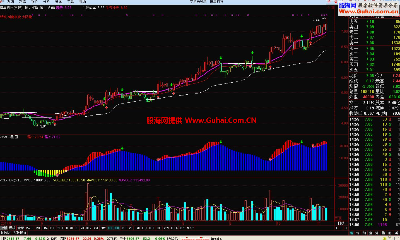Select the 全部 indicator tab
The height and width of the screenshot is (240, 400).
[21, 228]
